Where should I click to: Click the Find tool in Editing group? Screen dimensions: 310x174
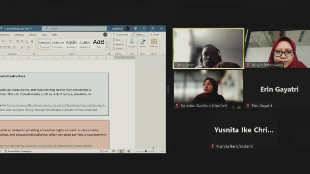click(117, 40)
